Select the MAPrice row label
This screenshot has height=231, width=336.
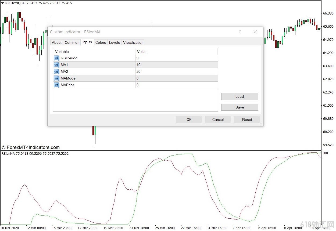[68, 85]
